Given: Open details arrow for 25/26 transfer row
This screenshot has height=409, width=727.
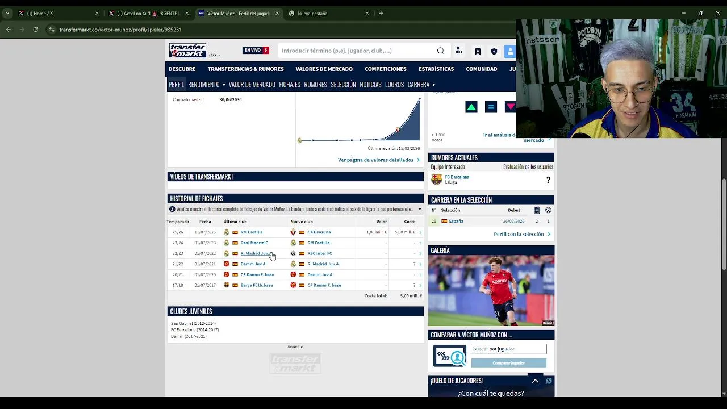Looking at the screenshot, I should tap(420, 232).
